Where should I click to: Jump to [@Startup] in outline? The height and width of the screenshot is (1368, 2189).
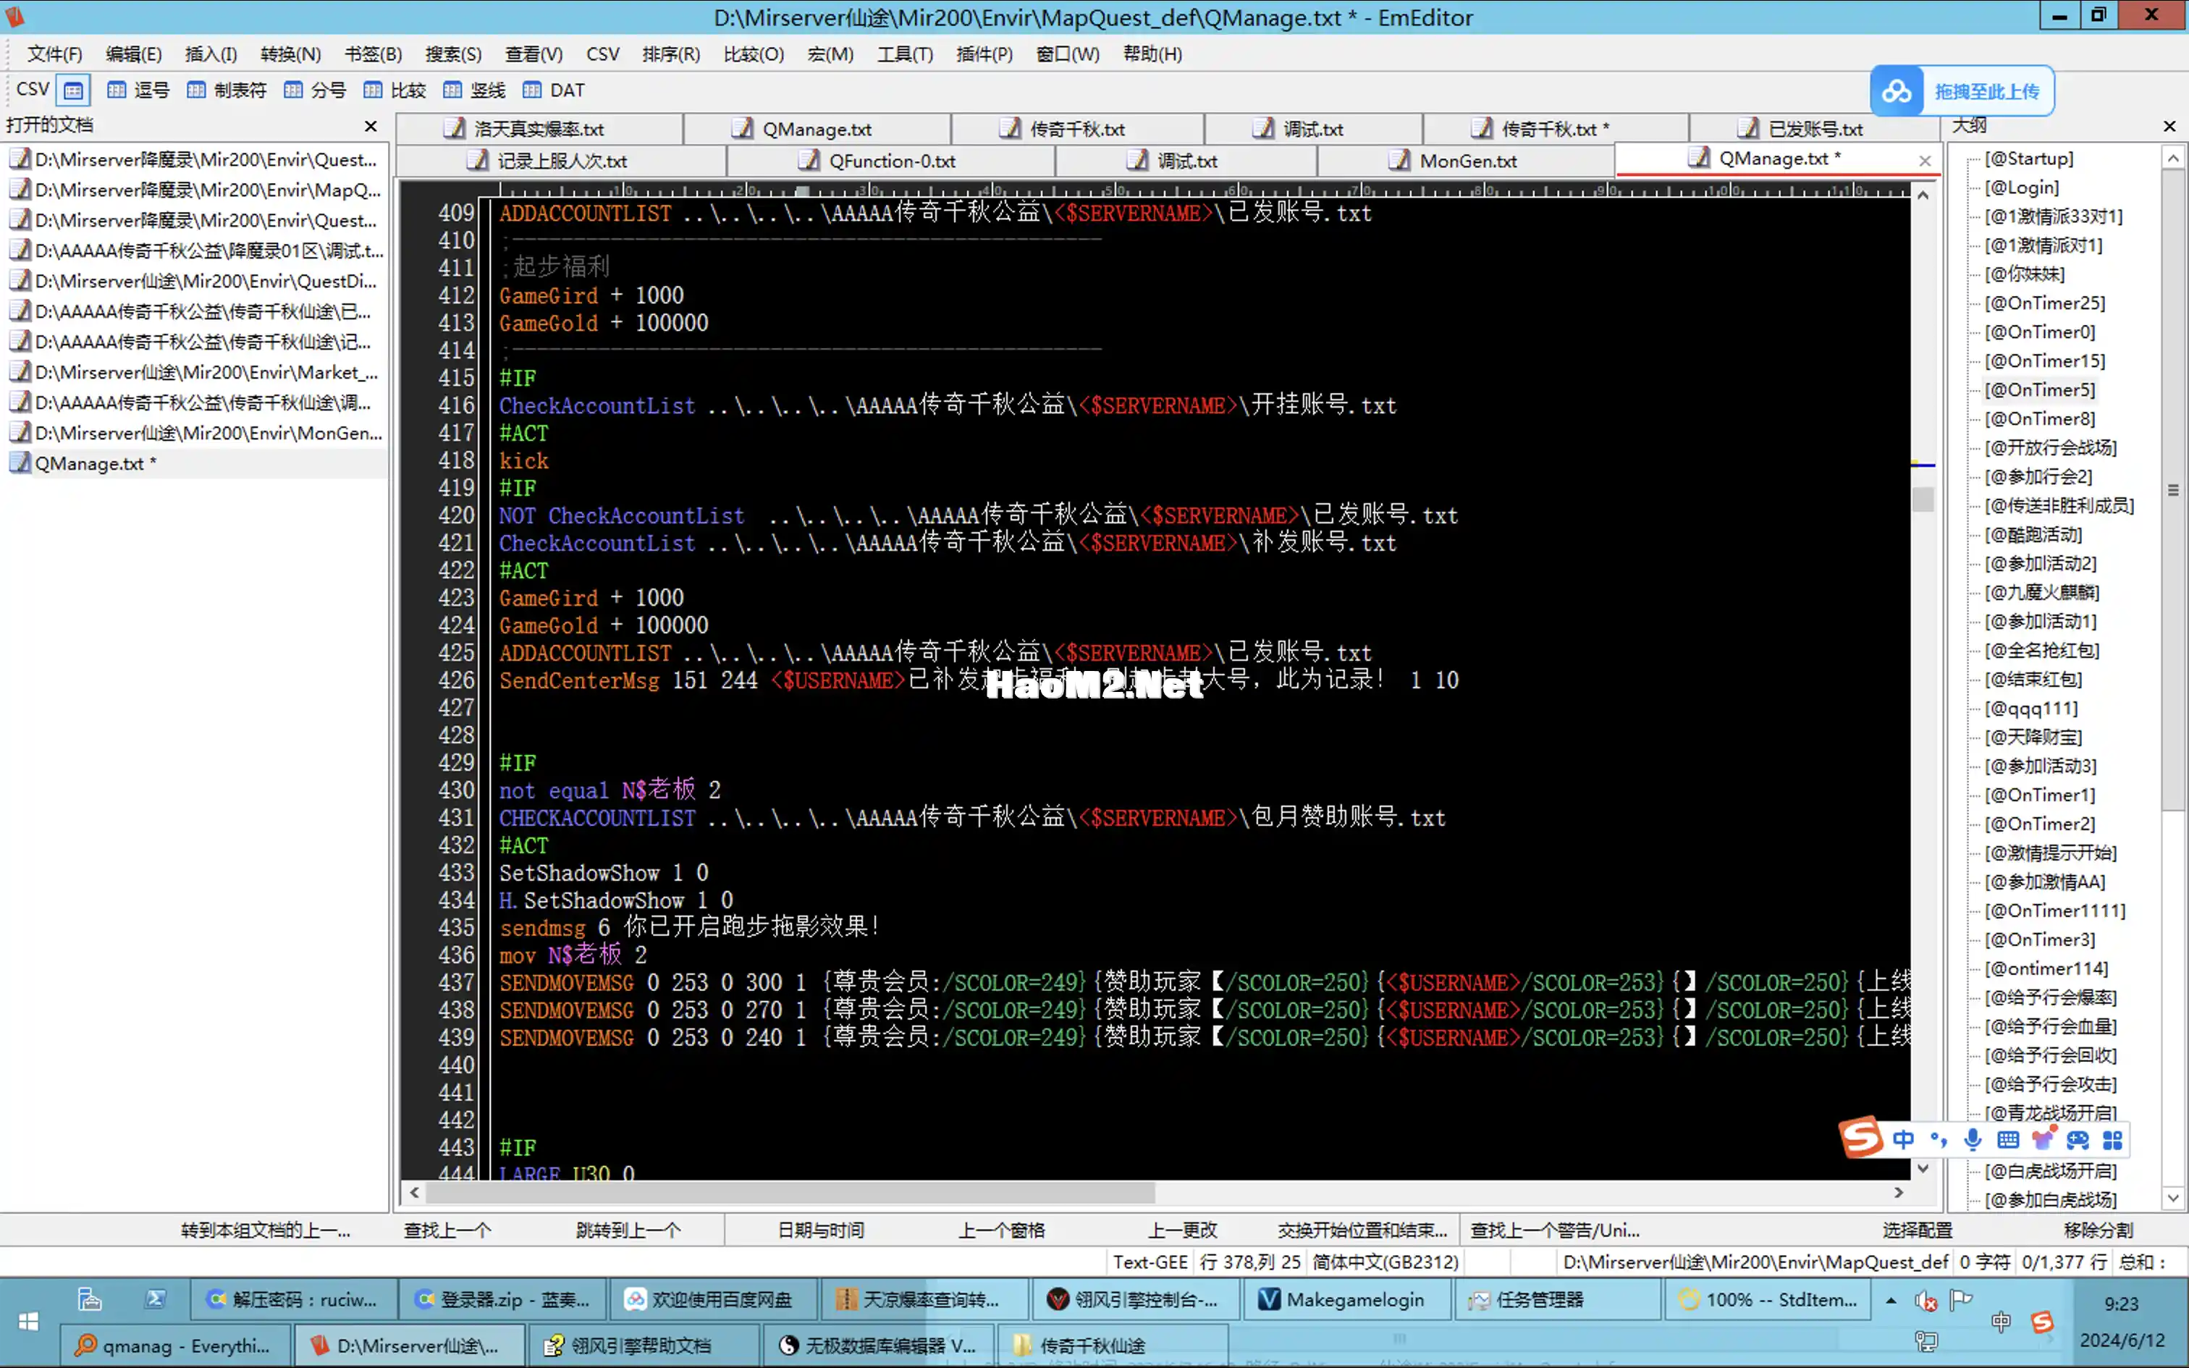tap(2029, 159)
